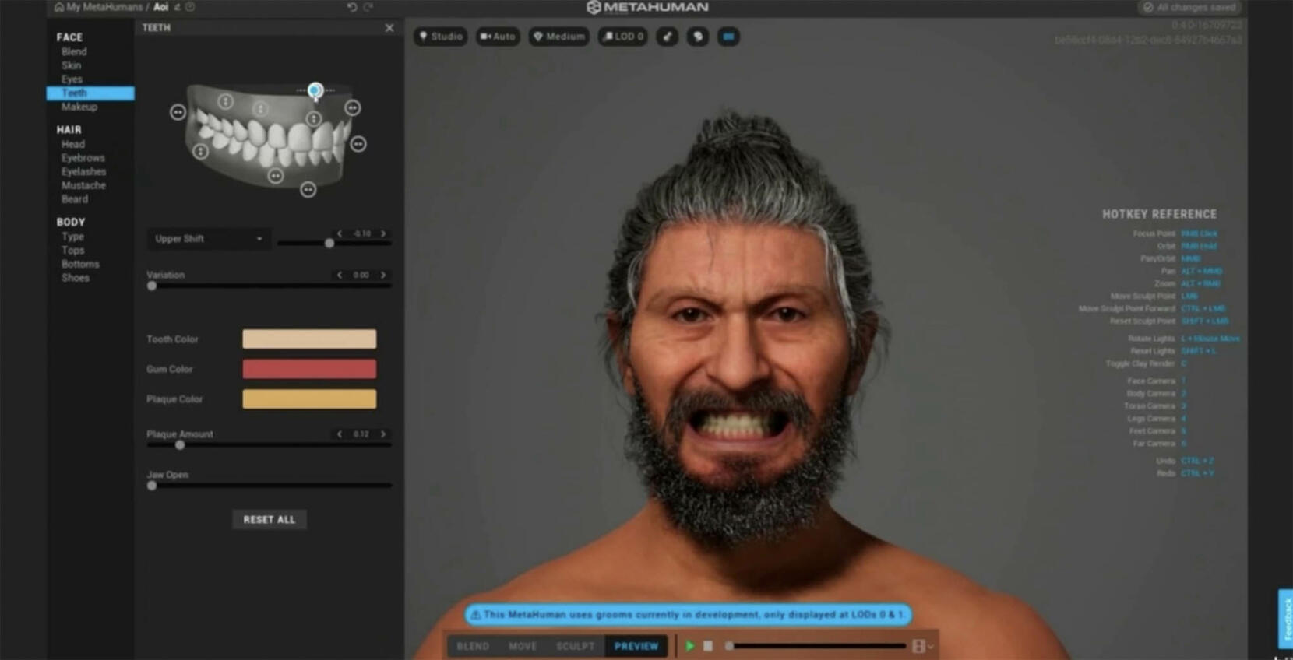
Task: Click the Reset All button
Action: [x=270, y=519]
